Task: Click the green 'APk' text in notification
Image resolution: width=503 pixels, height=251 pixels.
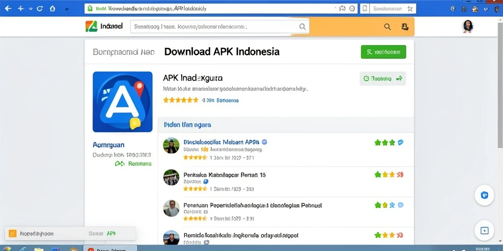Action: coord(111,234)
